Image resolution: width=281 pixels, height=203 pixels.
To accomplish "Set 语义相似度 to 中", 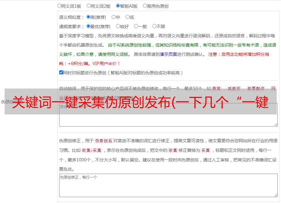I will click(114, 17).
